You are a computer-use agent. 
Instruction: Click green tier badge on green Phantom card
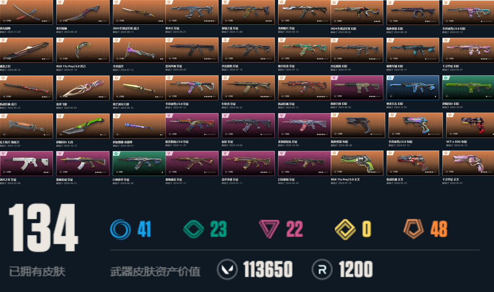click(445, 78)
